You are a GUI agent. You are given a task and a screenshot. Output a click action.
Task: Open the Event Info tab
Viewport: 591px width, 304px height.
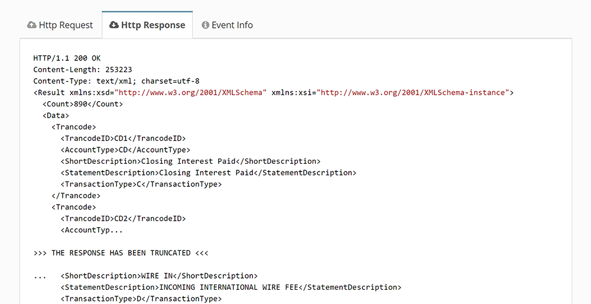click(232, 25)
